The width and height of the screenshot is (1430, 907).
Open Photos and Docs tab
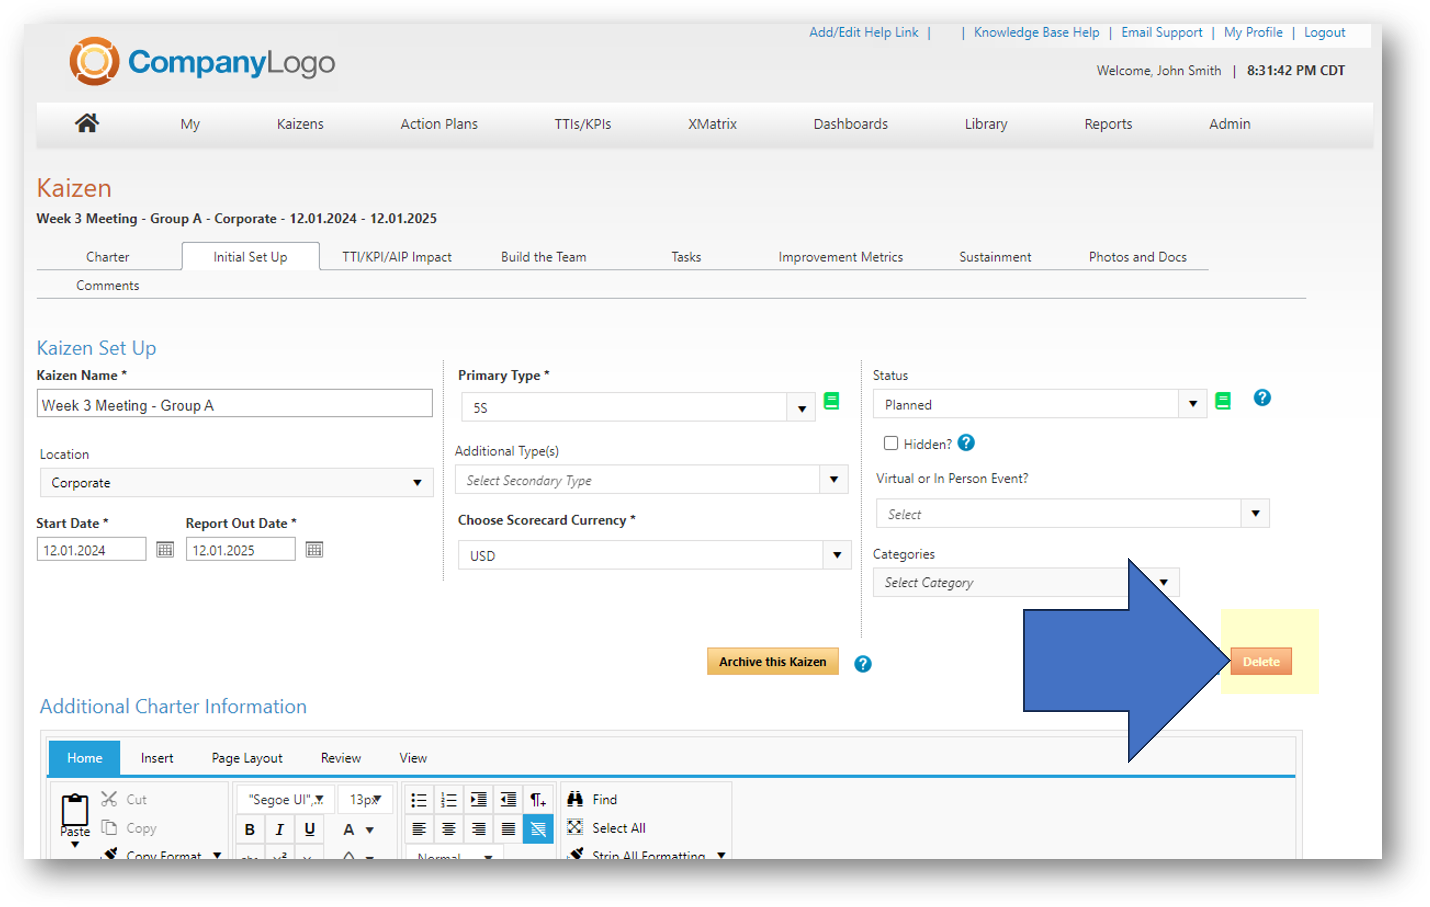(1137, 257)
